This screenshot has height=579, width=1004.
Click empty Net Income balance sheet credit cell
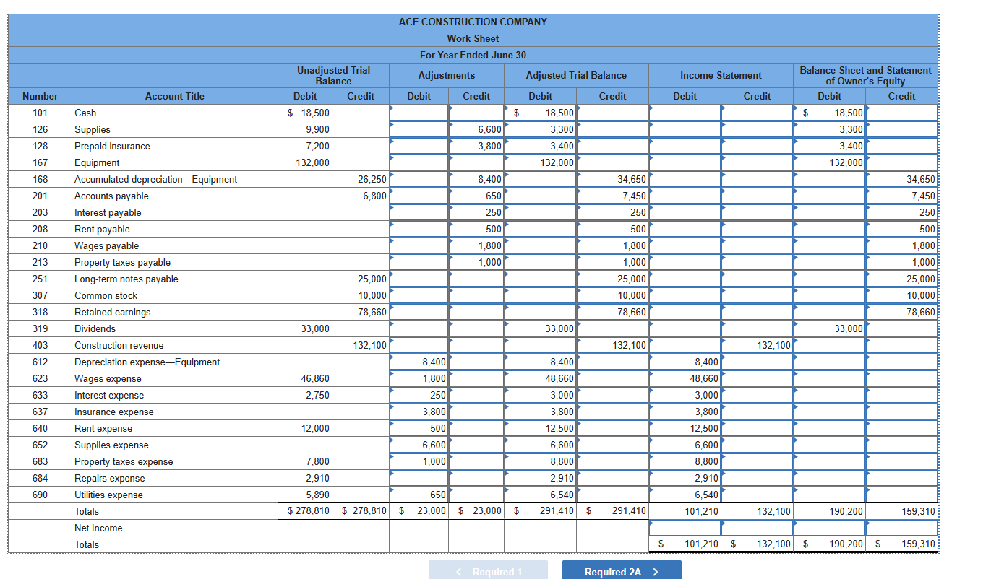(x=901, y=528)
